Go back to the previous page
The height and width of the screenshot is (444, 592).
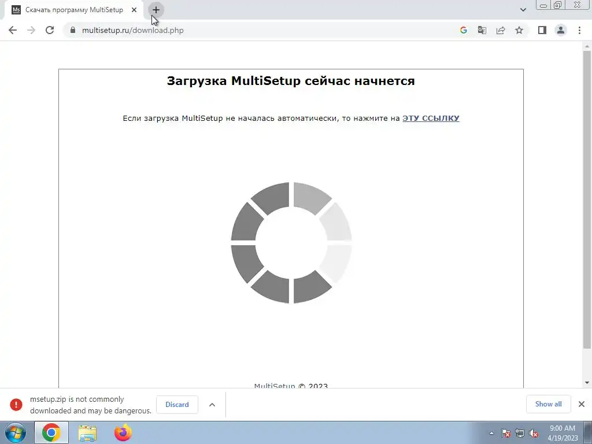13,30
